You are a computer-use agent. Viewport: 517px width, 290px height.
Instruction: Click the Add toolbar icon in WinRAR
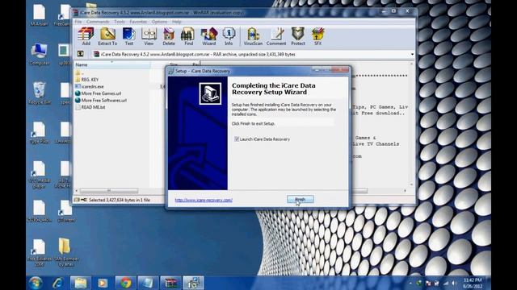(86, 36)
